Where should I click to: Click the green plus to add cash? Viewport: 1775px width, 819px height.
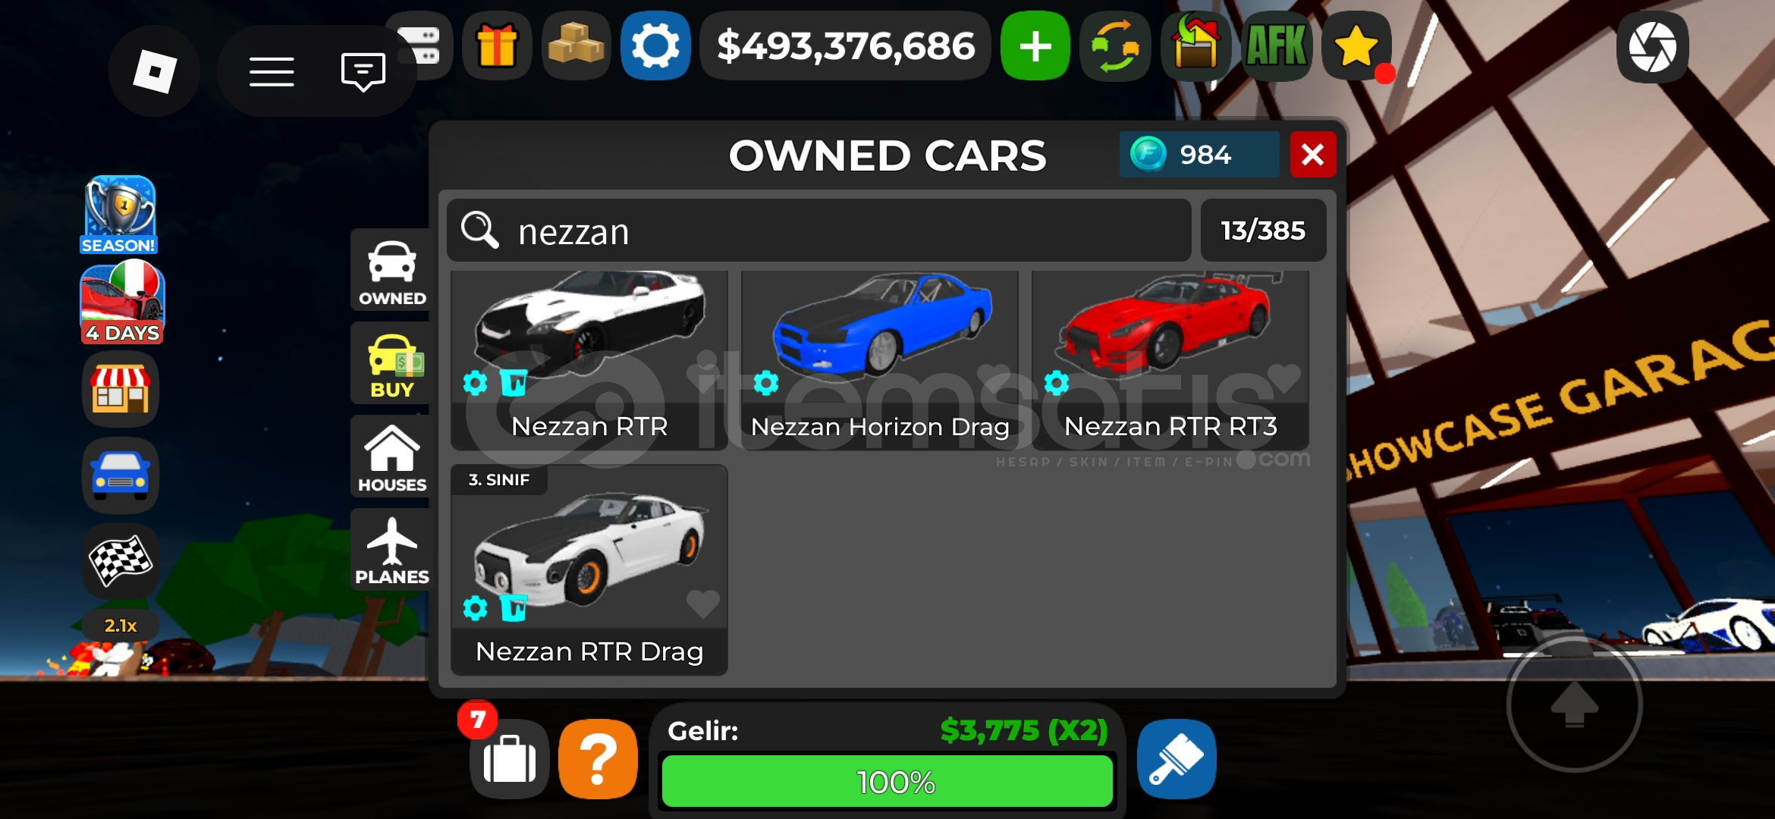[x=1035, y=46]
